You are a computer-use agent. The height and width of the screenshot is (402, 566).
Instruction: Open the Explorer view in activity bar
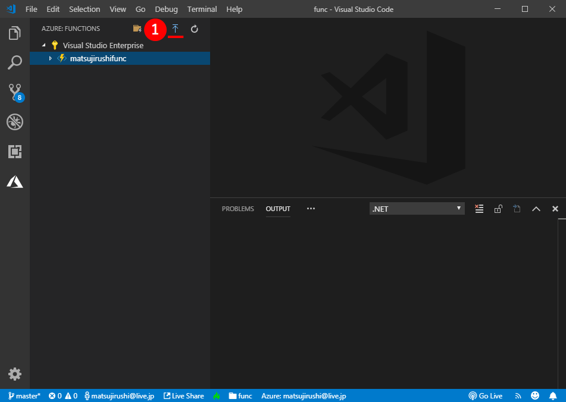[15, 33]
